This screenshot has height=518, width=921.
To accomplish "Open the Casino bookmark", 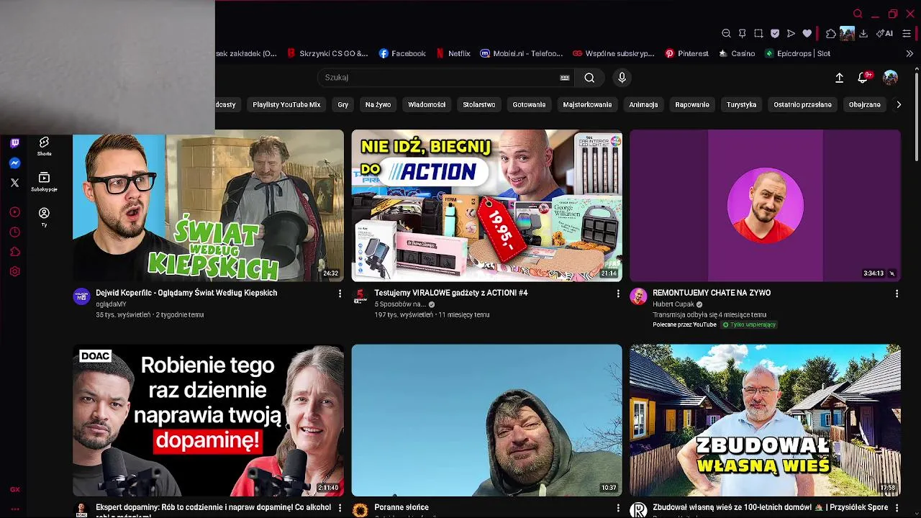I will 737,53.
